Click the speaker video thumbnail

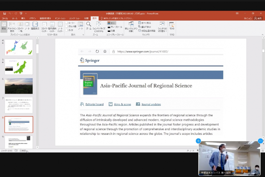point(229,158)
